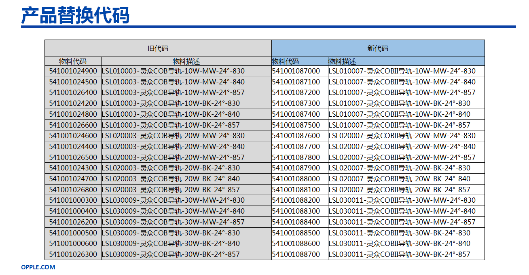Image resolution: width=529 pixels, height=275 pixels.
Task: Click old code 541001026400
Action: tap(73, 92)
